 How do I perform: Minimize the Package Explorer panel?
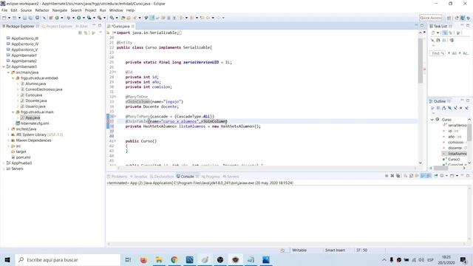click(x=94, y=26)
